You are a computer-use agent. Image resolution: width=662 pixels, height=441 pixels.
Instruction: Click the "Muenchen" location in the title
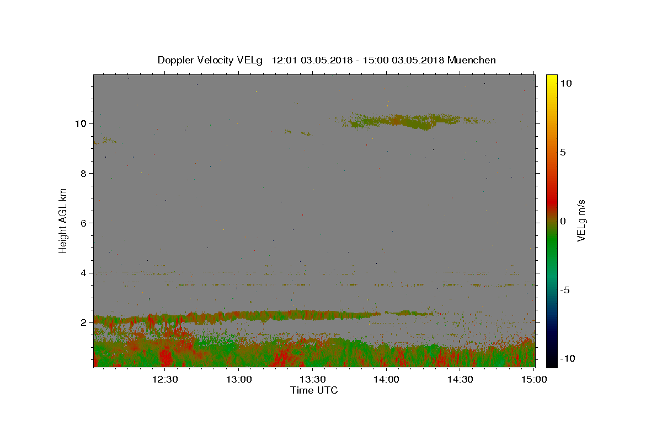472,60
